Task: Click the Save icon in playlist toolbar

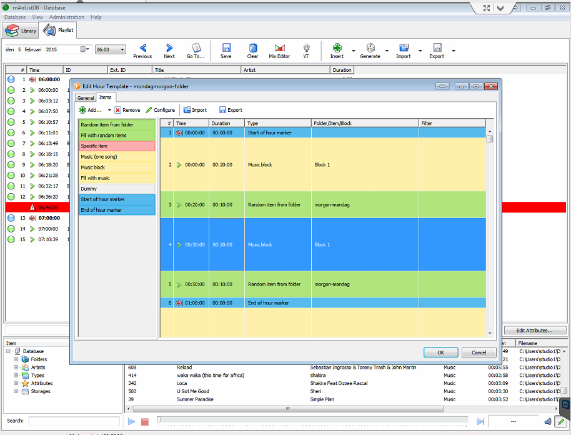Action: point(226,49)
